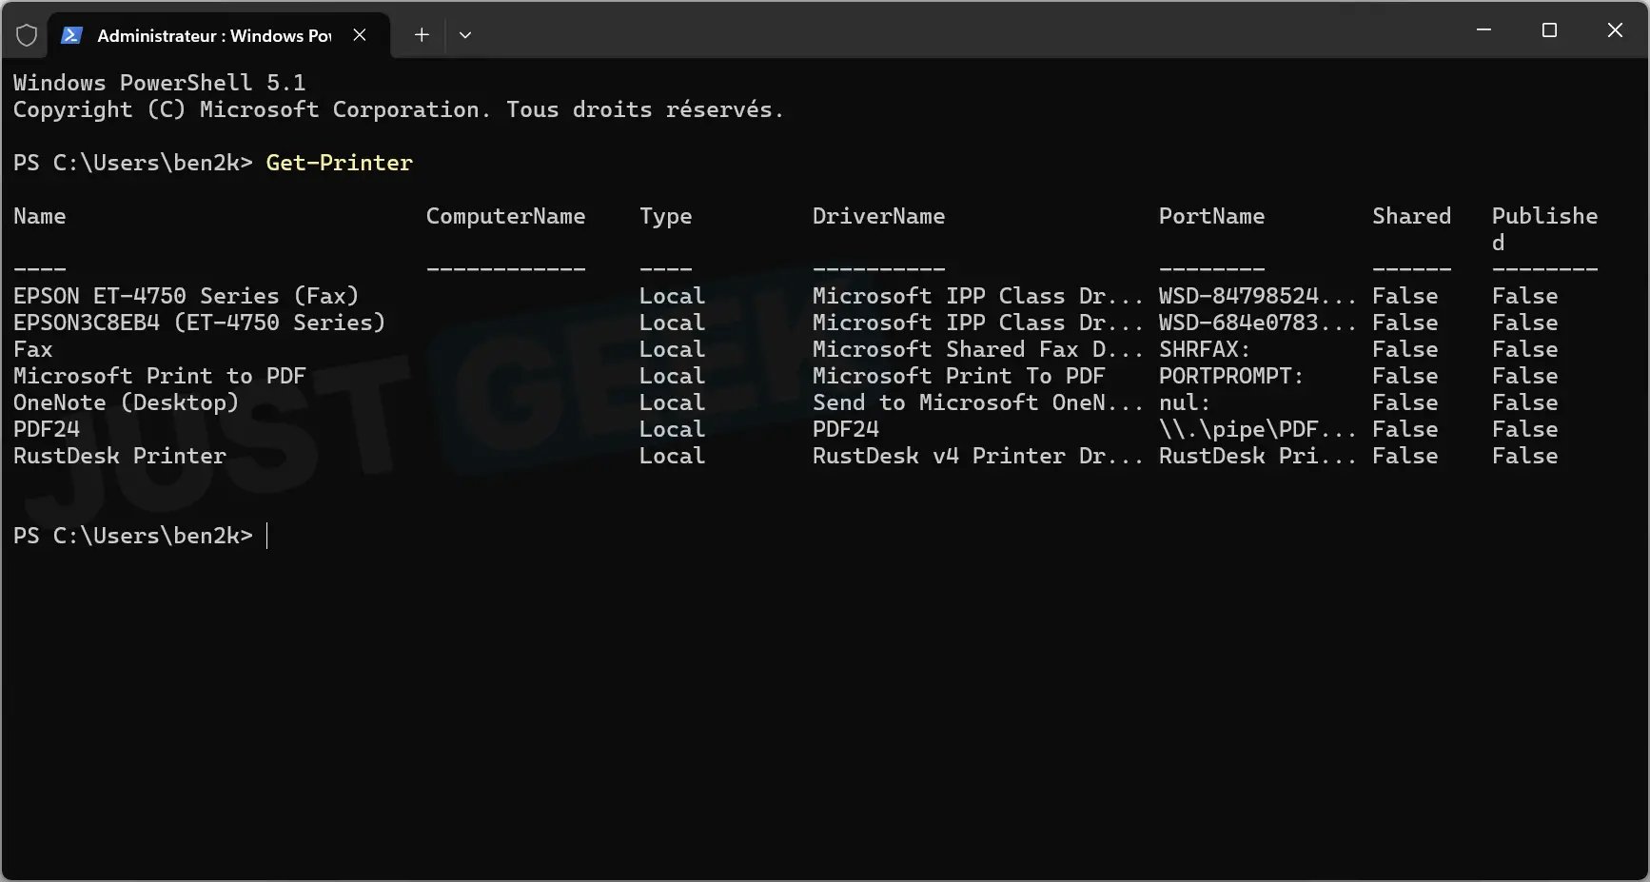The image size is (1650, 882).
Task: Click the Shared False value for Fax
Action: pyautogui.click(x=1404, y=349)
